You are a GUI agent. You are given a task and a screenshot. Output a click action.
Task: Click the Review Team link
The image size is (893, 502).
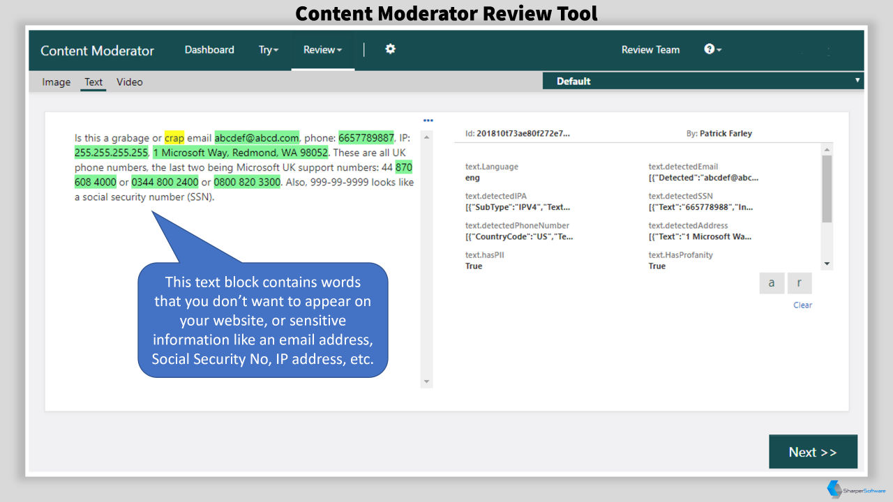click(x=650, y=50)
